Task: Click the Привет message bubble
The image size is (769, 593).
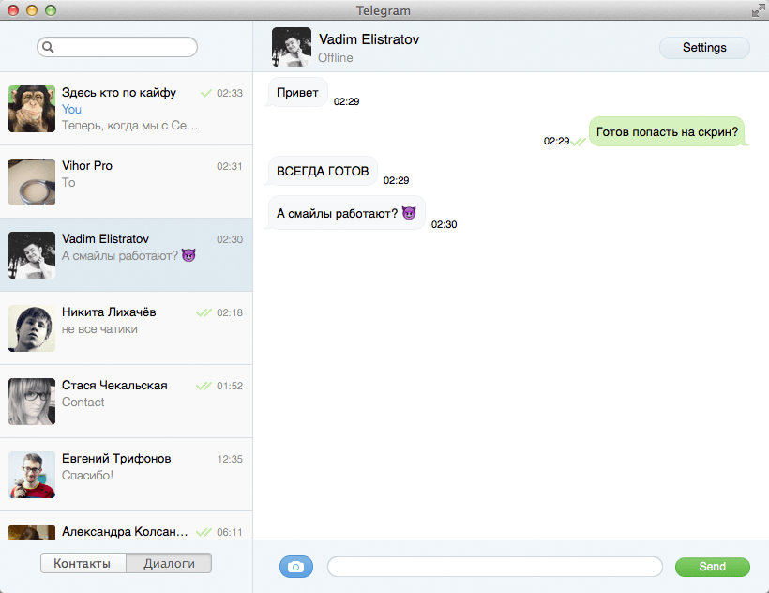Action: pyautogui.click(x=297, y=92)
